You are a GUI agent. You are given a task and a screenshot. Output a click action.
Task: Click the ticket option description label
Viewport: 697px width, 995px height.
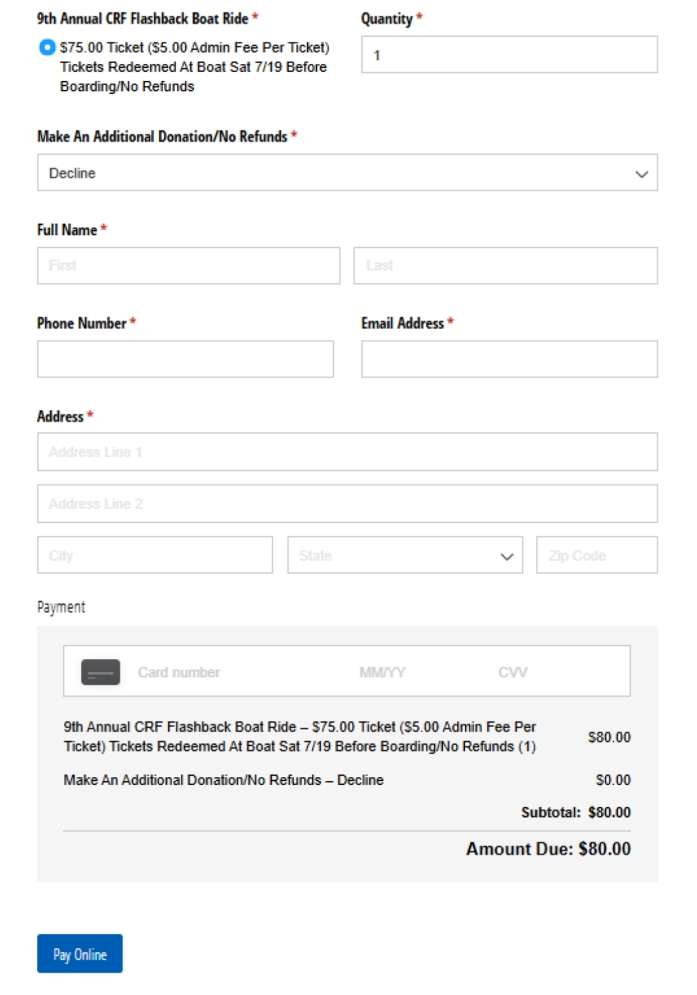[194, 67]
